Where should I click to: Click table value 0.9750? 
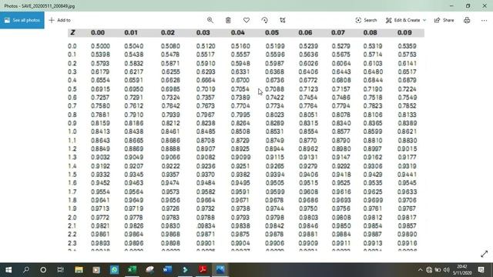pyautogui.click(x=308, y=209)
